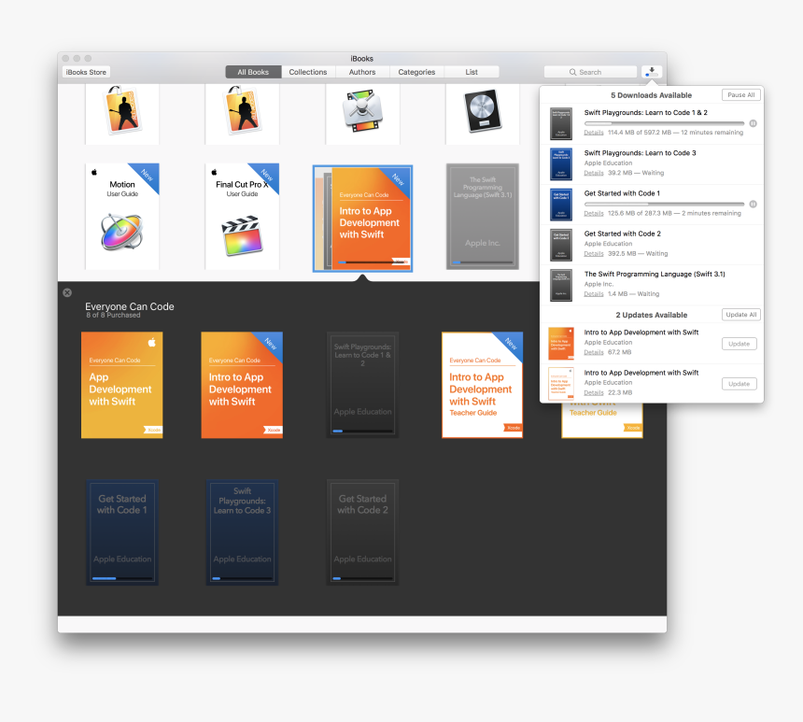Click the search magnifier icon
The width and height of the screenshot is (803, 722).
572,72
